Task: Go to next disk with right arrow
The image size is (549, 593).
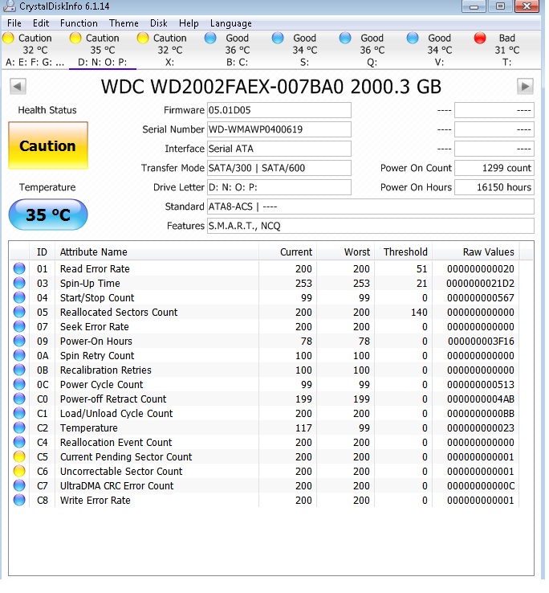Action: coord(525,86)
